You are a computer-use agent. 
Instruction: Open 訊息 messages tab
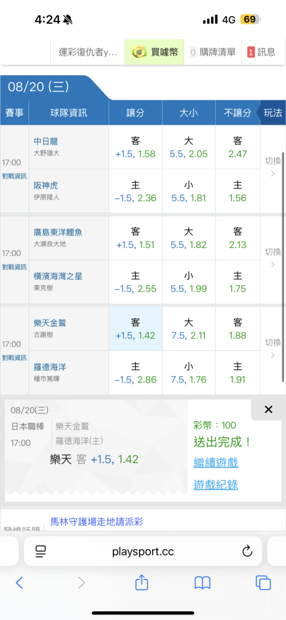pyautogui.click(x=262, y=52)
